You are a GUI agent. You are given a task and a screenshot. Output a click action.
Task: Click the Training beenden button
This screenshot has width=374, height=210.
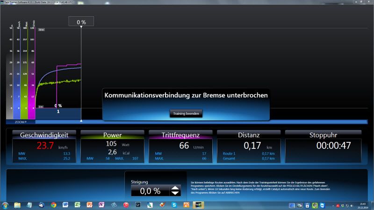186,113
